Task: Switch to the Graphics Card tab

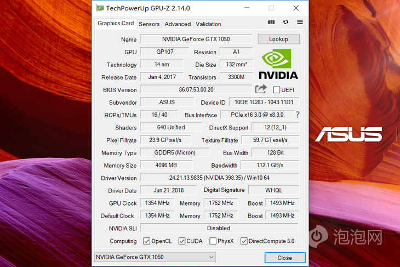Action: click(x=116, y=23)
